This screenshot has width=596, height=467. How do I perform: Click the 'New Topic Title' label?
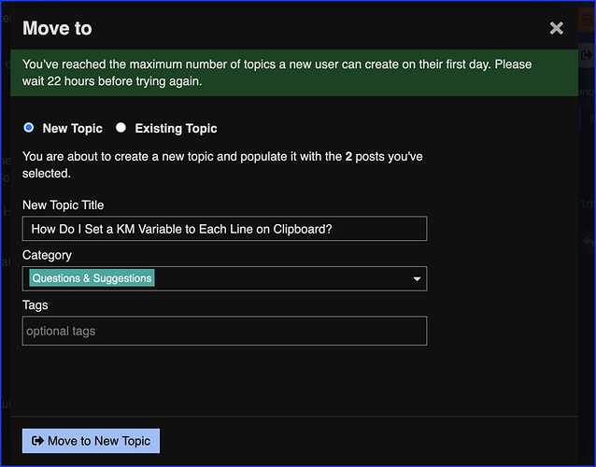[64, 205]
